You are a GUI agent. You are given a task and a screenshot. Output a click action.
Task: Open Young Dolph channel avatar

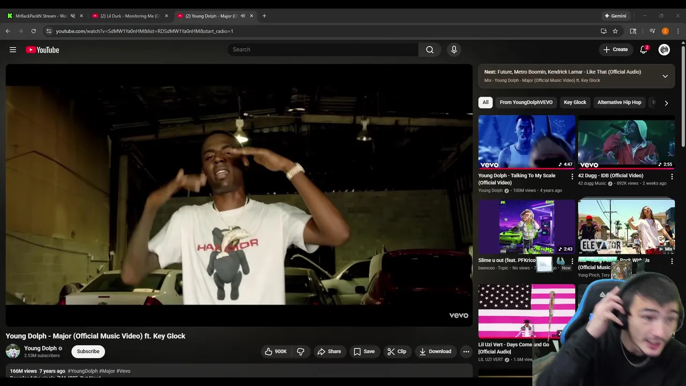pyautogui.click(x=13, y=351)
